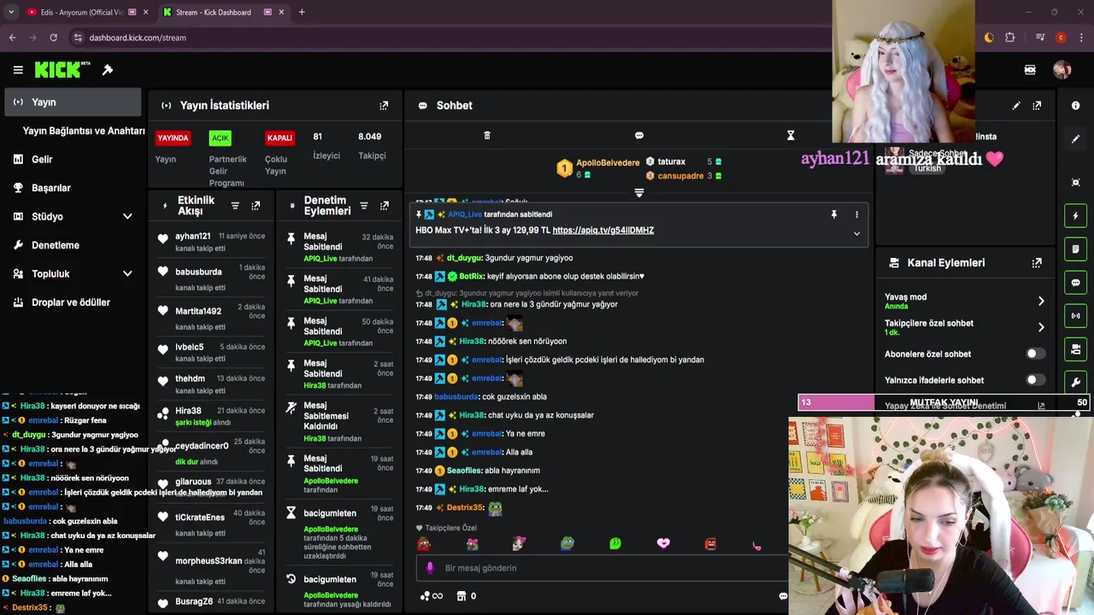Open filter in Denetim Eylemleri header

click(x=364, y=206)
